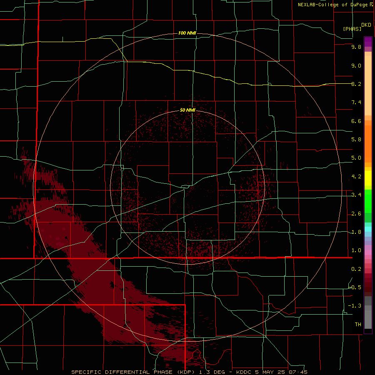Select the 0.2 scale value

coord(356,269)
